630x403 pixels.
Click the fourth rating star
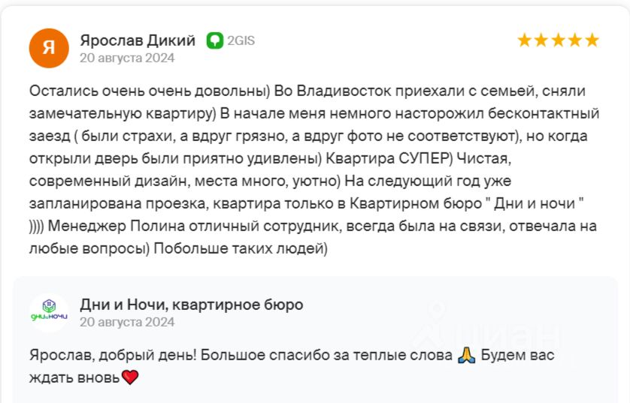click(575, 41)
